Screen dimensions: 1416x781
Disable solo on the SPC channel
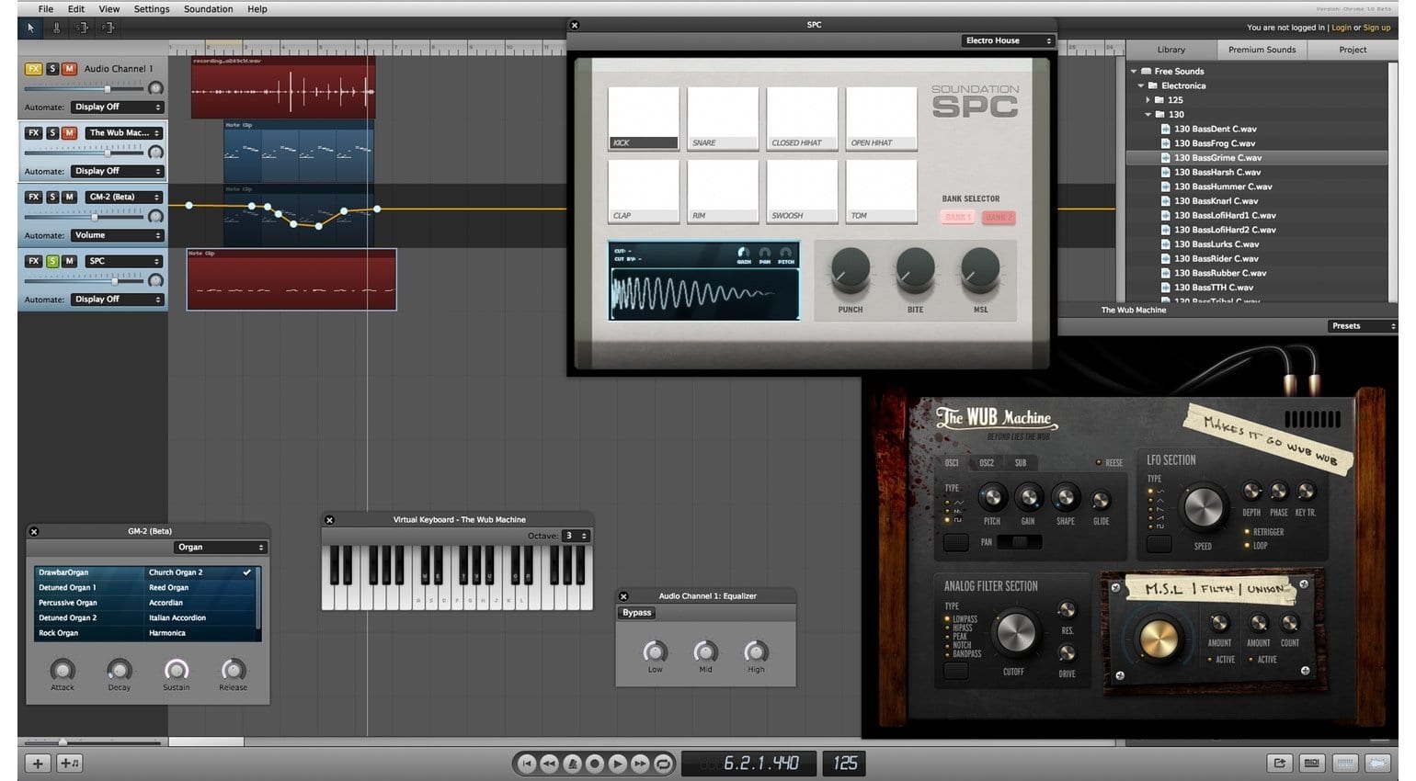[x=52, y=261]
